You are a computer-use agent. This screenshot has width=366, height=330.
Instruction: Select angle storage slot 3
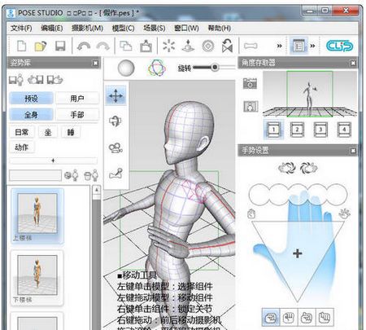coord(320,130)
